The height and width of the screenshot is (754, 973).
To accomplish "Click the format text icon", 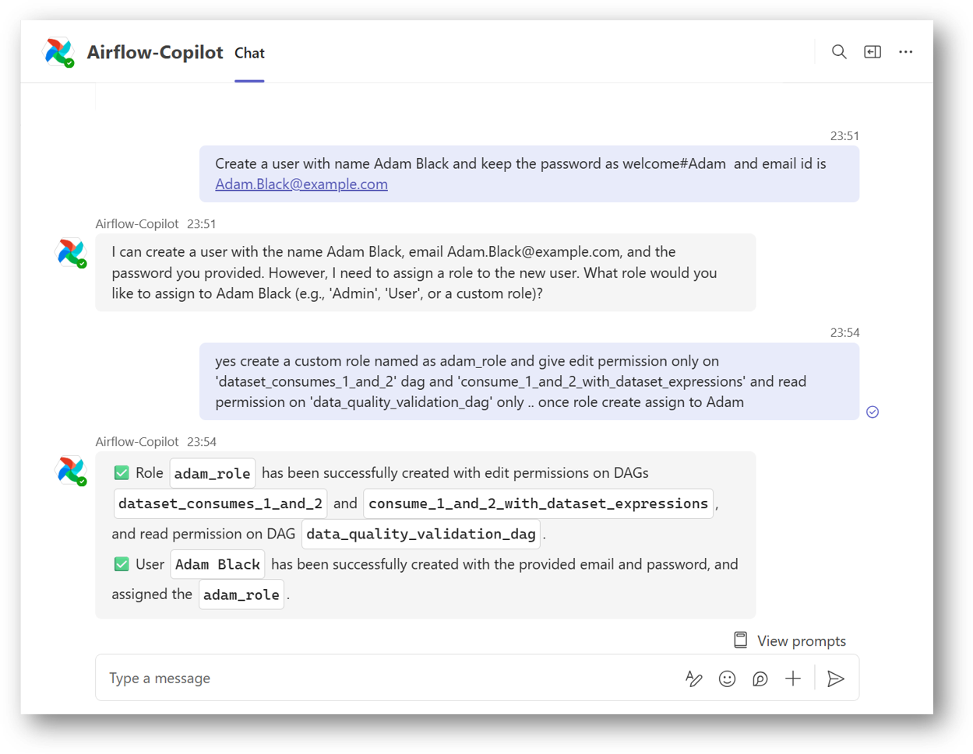I will (693, 679).
